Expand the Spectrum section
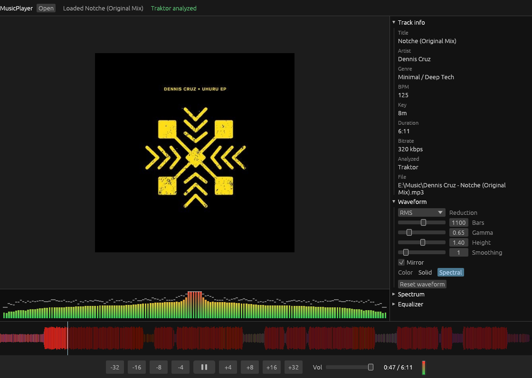Image resolution: width=532 pixels, height=378 pixels. coord(394,294)
